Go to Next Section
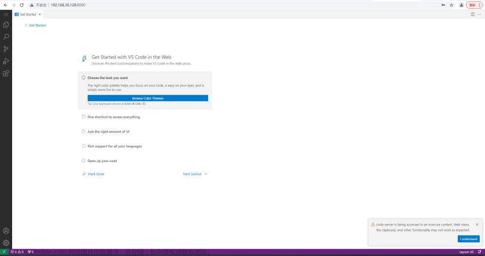 (195, 174)
